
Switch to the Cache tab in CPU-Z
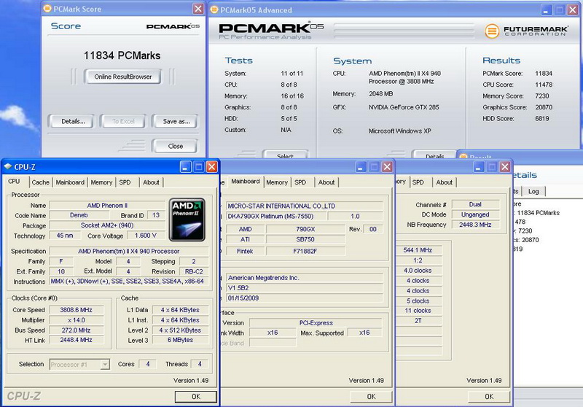click(x=40, y=182)
